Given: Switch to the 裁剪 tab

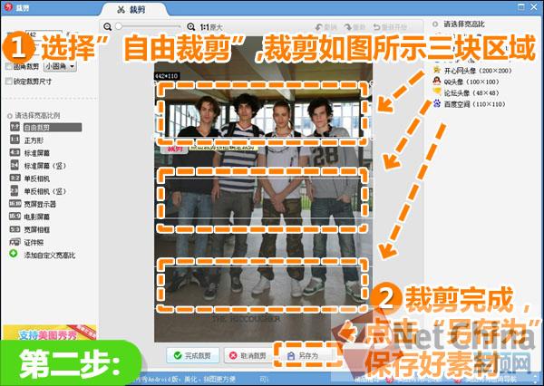Looking at the screenshot, I should point(131,9).
